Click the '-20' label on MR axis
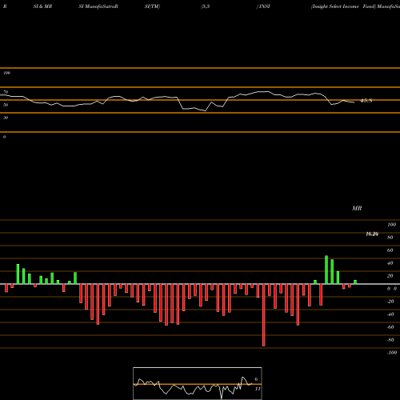Viewport: 400px width, 400px height. point(390,302)
